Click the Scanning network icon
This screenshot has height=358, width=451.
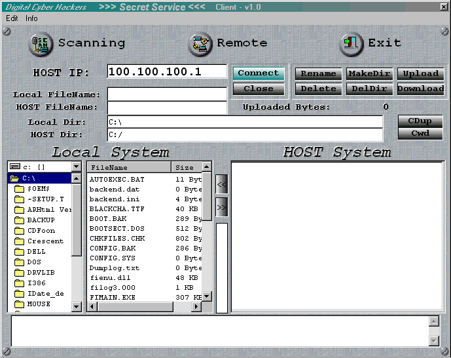pos(41,44)
